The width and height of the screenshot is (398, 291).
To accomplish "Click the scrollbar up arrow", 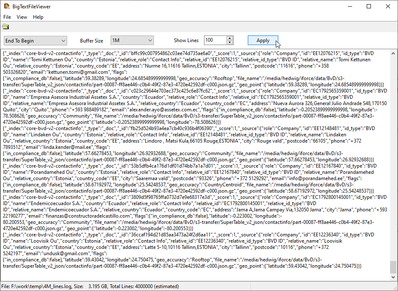I will pyautogui.click(x=393, y=53).
